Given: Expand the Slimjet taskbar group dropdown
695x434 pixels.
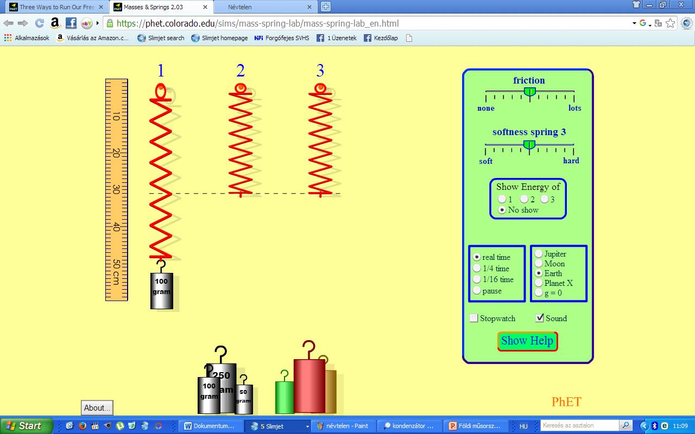Looking at the screenshot, I should pyautogui.click(x=307, y=426).
